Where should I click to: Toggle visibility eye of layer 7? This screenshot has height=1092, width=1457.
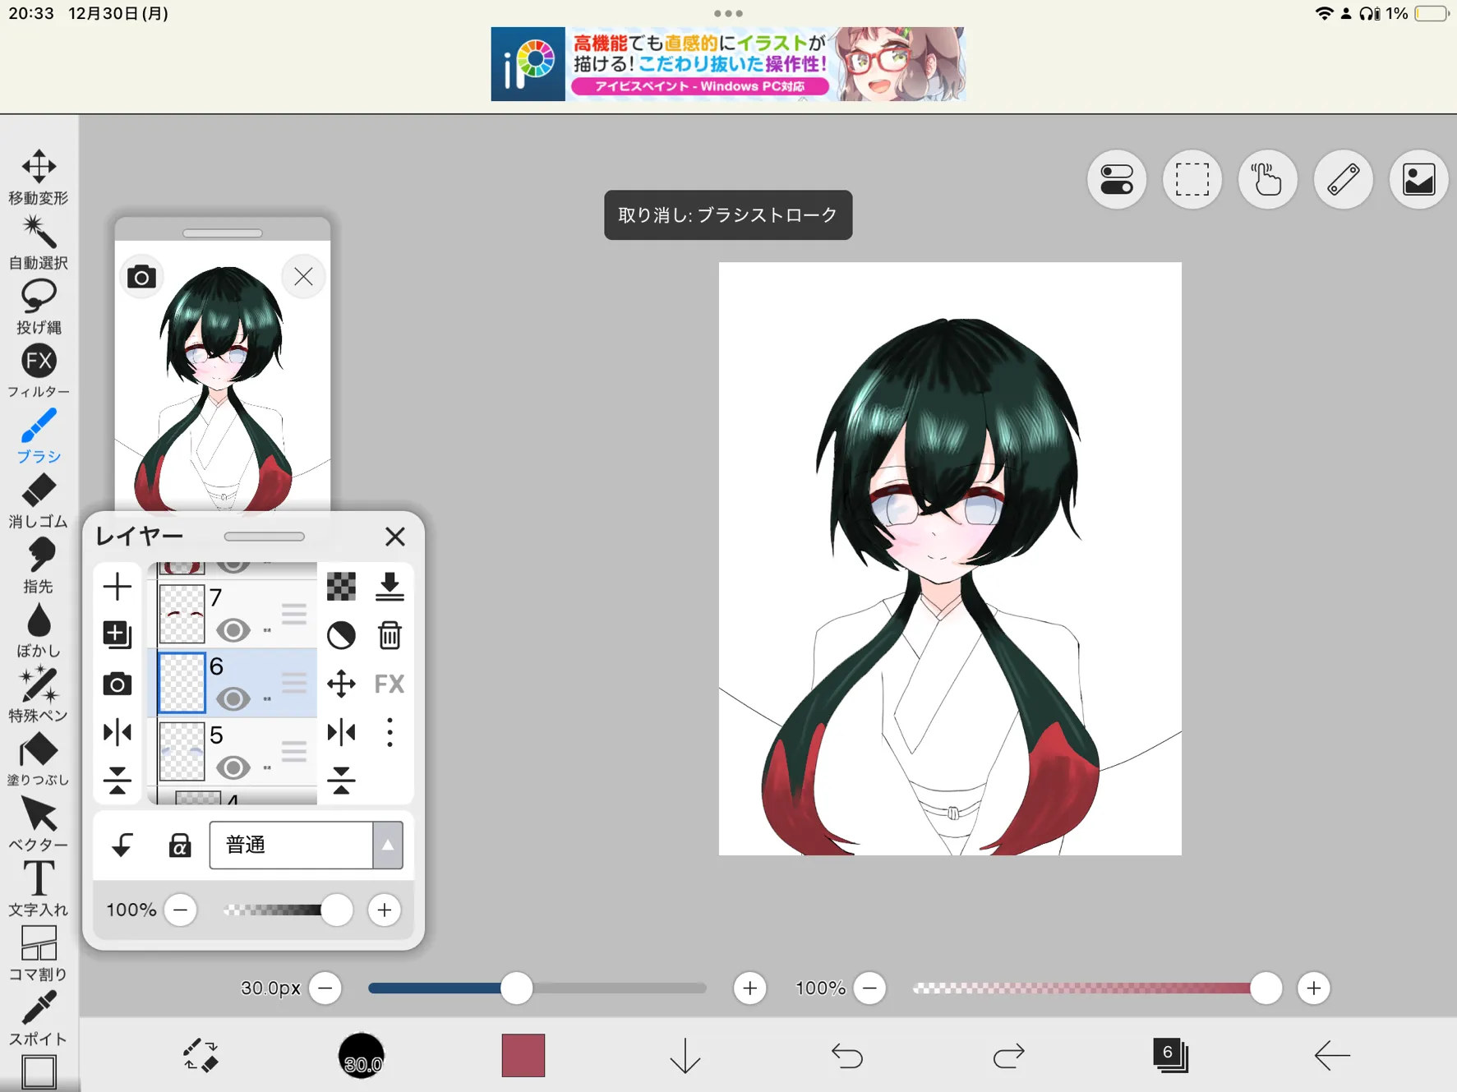point(233,630)
